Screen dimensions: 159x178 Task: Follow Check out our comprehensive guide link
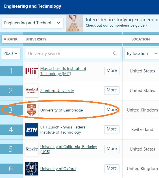click(x=115, y=25)
